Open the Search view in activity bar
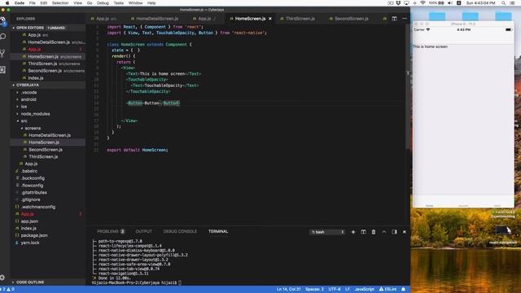 point(3,36)
